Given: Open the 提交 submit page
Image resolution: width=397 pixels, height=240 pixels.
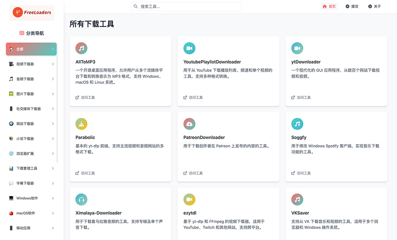Looking at the screenshot, I should [x=352, y=6].
